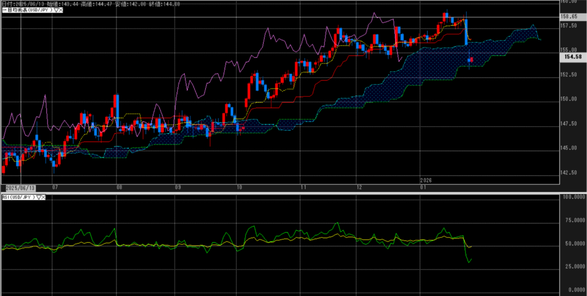Select the 08 month label on the time axis
587x296 pixels.
119,187
